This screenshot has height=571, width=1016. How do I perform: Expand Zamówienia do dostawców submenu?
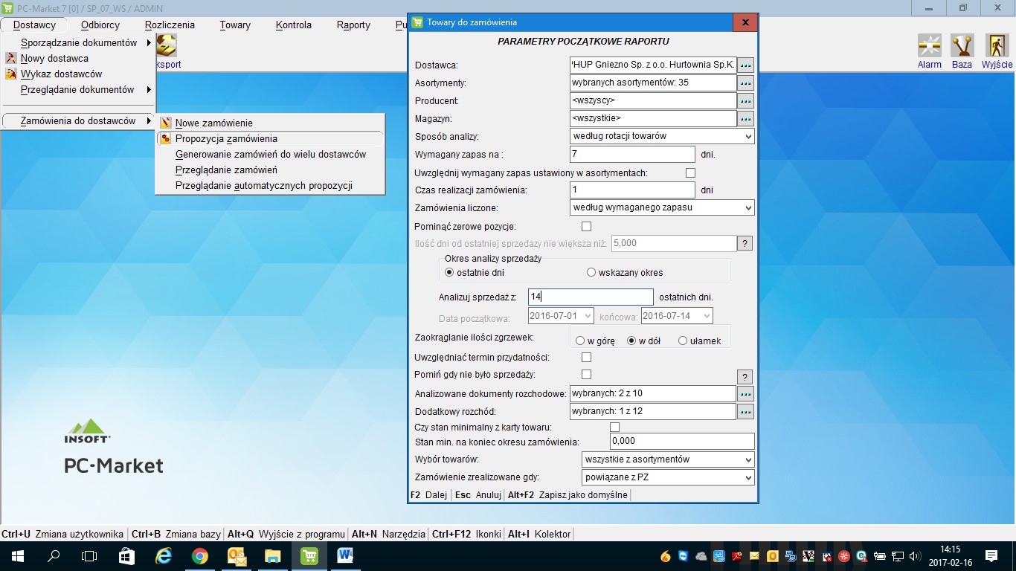click(x=78, y=120)
